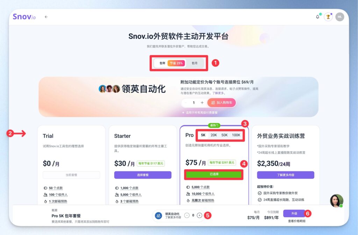Increase 领英自动化 count in the bottom bar

pyautogui.click(x=199, y=215)
